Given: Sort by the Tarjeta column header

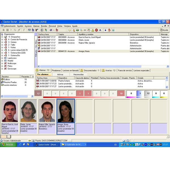Looking at the screenshot, I should [x=67, y=34].
